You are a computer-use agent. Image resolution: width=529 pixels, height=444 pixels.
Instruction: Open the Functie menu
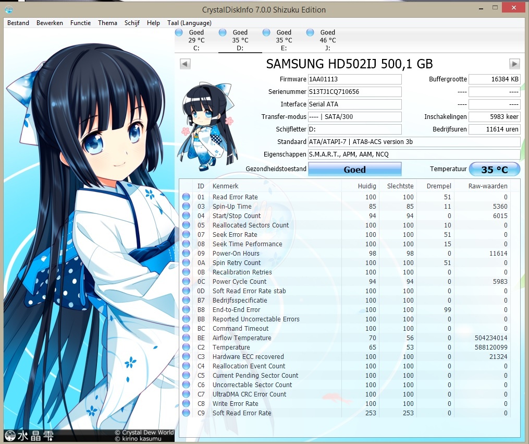point(80,23)
